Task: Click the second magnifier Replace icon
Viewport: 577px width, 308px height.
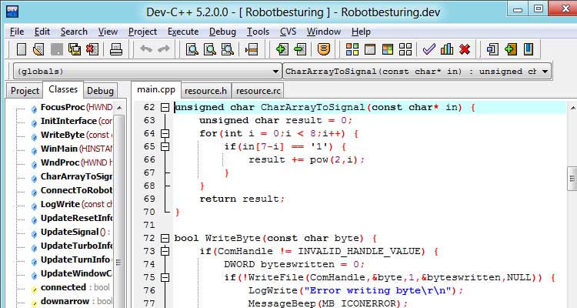Action: pos(210,49)
